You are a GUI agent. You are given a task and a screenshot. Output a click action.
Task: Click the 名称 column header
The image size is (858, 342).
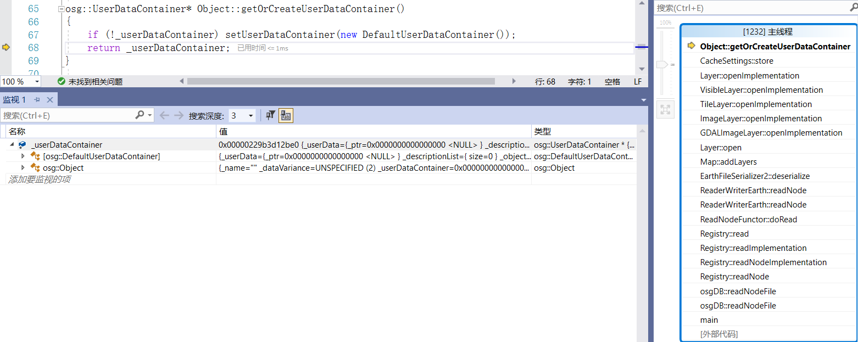click(x=112, y=132)
